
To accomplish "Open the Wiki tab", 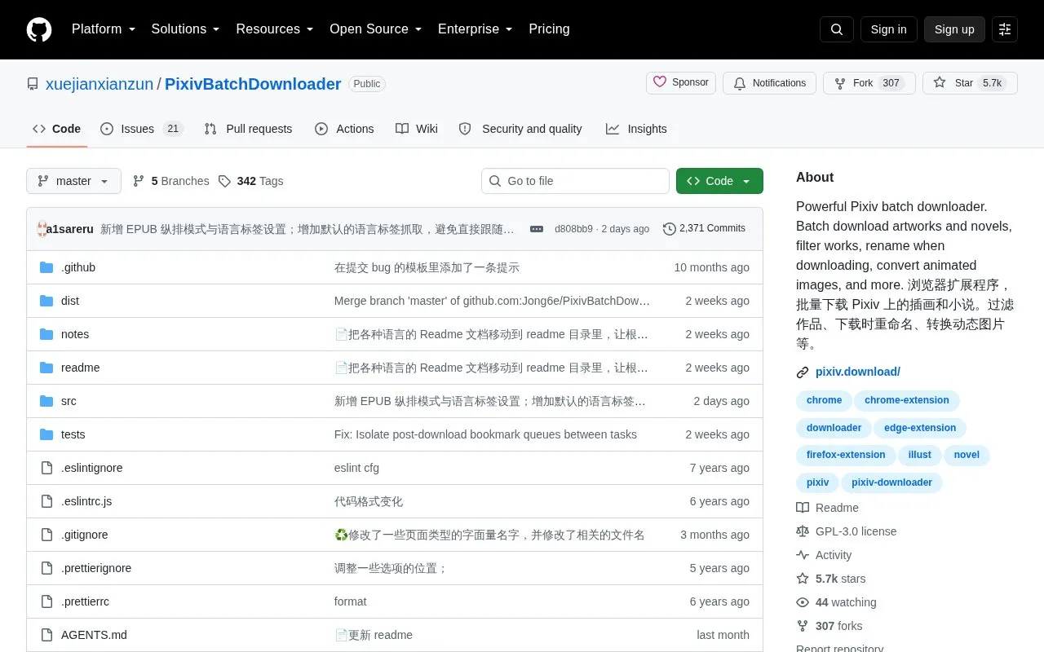I will pyautogui.click(x=417, y=129).
